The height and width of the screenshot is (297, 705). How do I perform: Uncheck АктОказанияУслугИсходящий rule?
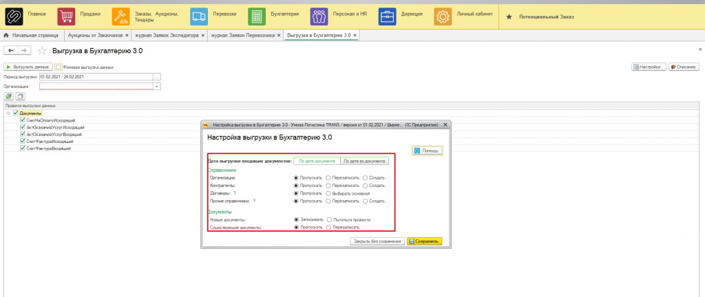(x=23, y=127)
